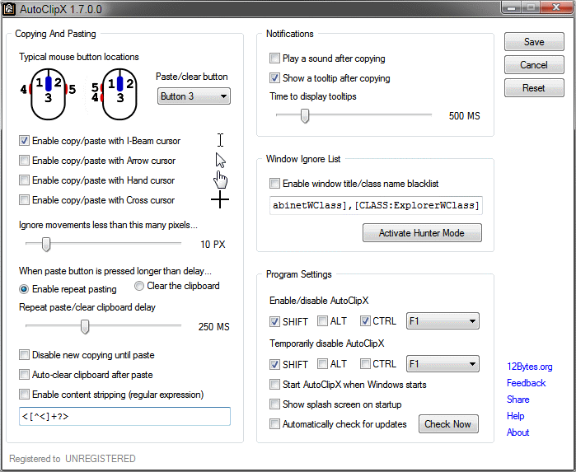The width and height of the screenshot is (576, 472).
Task: Toggle Enable copy/paste with I-Beam cursor
Action: (24, 141)
